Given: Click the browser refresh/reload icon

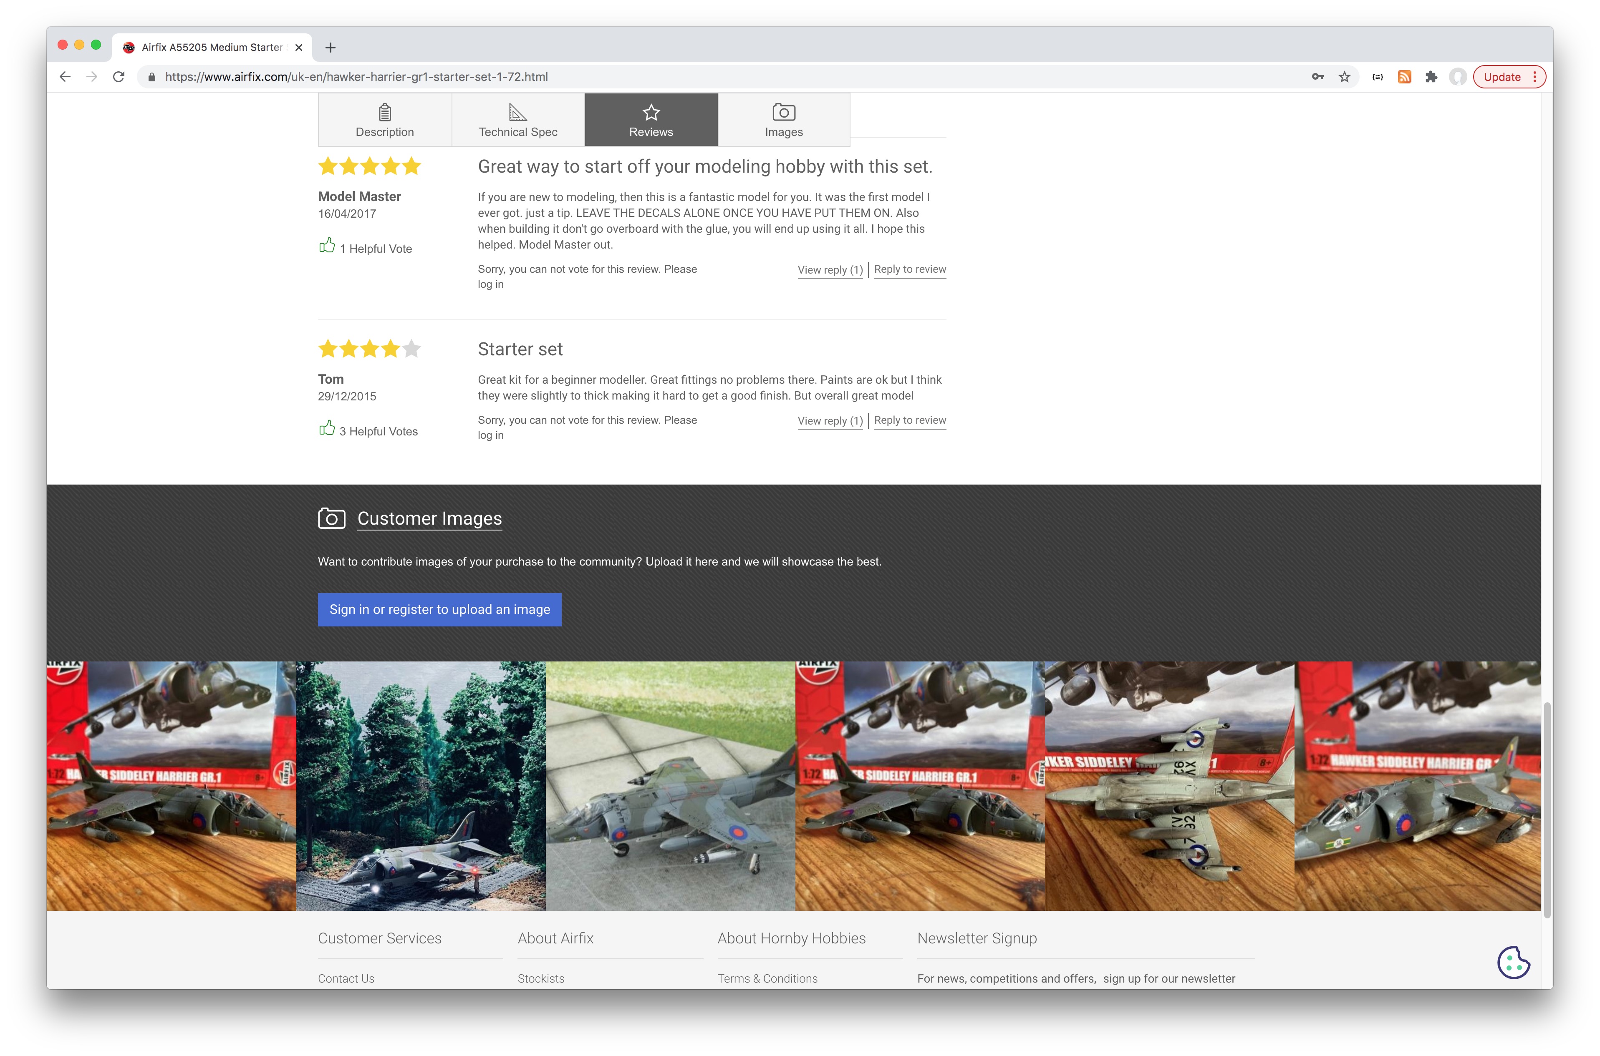Looking at the screenshot, I should pos(119,77).
